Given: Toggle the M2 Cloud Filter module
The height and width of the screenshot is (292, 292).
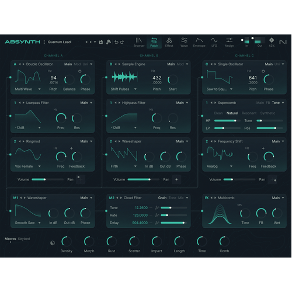Looking at the screenshot, I should click(x=112, y=198).
